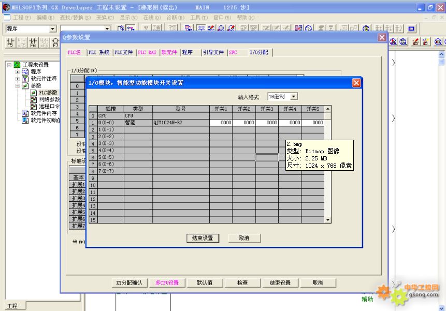
Task: Switch to the 引导文件 tab
Action: pyautogui.click(x=213, y=52)
